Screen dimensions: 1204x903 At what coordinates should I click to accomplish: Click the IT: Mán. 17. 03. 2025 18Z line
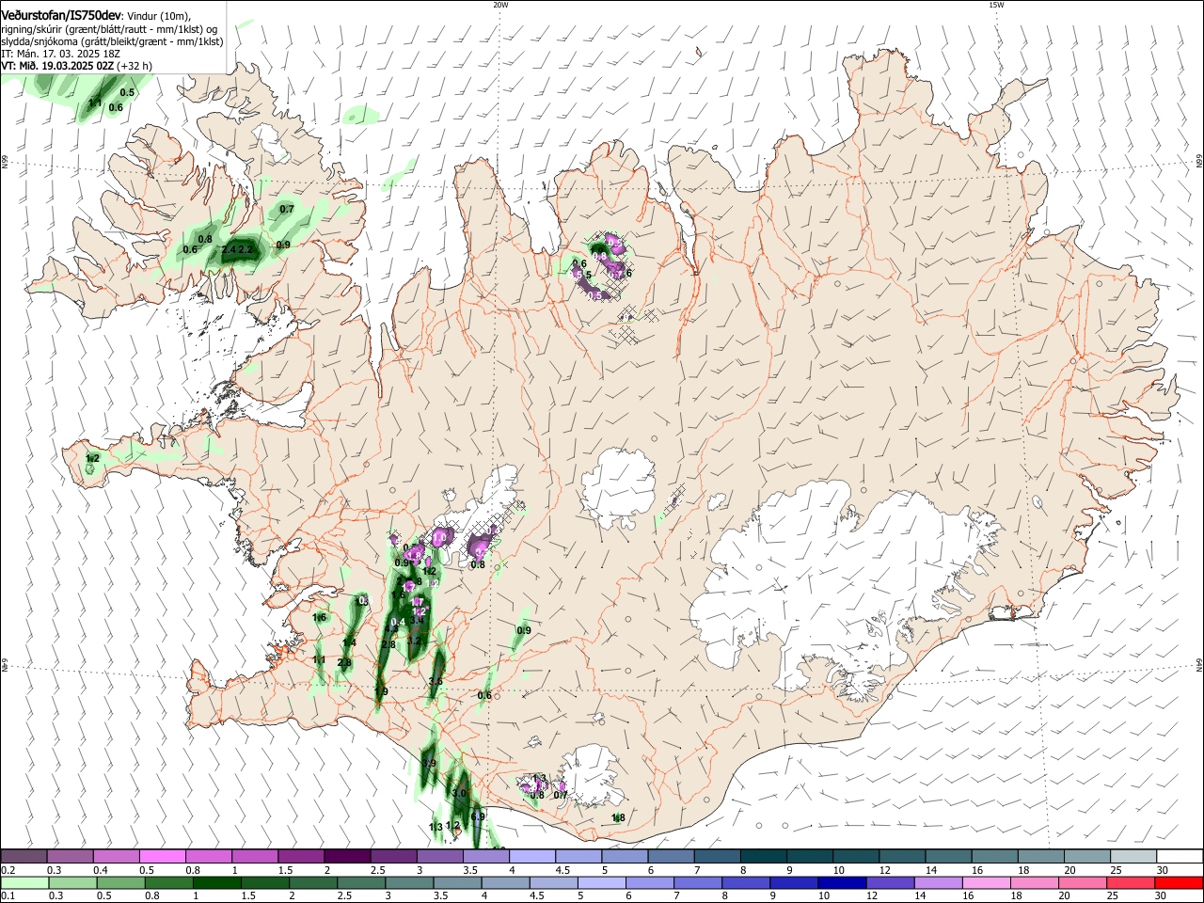tap(61, 55)
